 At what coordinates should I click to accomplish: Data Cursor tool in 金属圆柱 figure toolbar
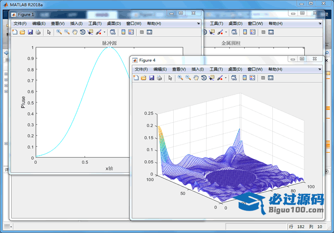pyautogui.click(x=212, y=32)
